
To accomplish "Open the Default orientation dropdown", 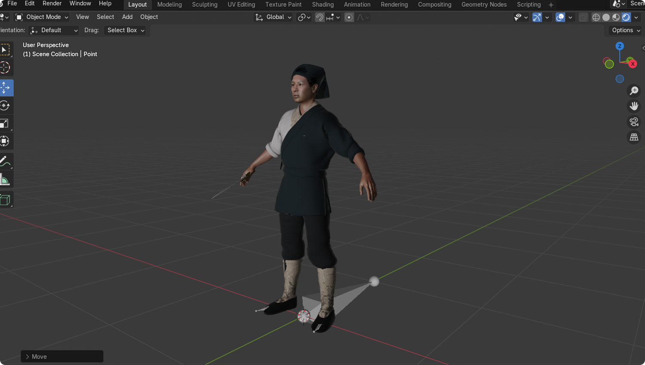I will point(54,30).
